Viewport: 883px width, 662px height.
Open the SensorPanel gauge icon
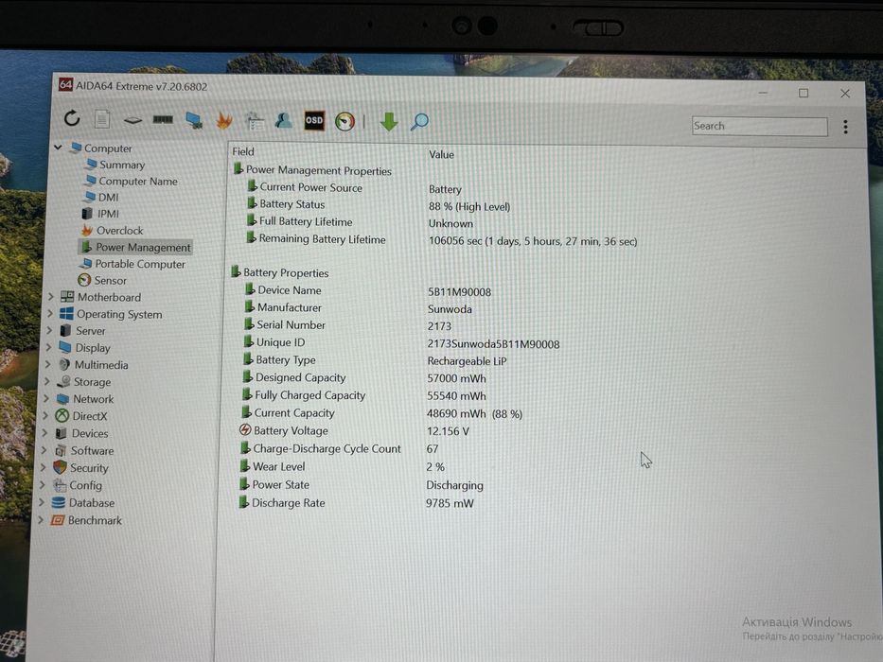tap(344, 121)
